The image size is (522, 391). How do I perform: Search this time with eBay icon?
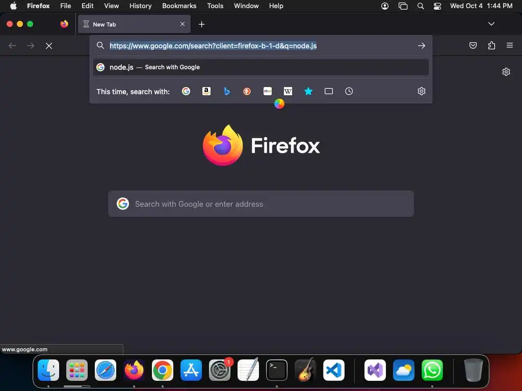268,91
